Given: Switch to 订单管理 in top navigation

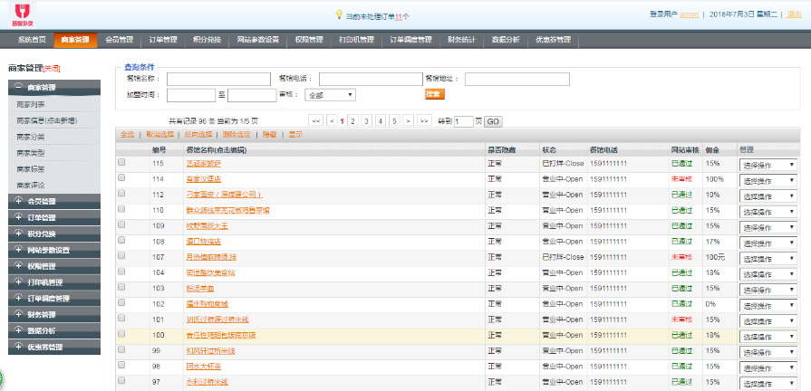Looking at the screenshot, I should [167, 40].
